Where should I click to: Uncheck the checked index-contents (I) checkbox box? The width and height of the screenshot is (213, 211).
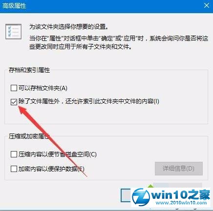pos(14,102)
